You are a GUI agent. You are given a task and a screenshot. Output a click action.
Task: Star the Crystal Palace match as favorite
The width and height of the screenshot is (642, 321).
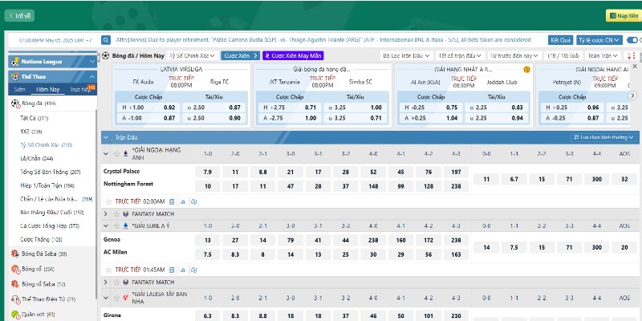(108, 201)
